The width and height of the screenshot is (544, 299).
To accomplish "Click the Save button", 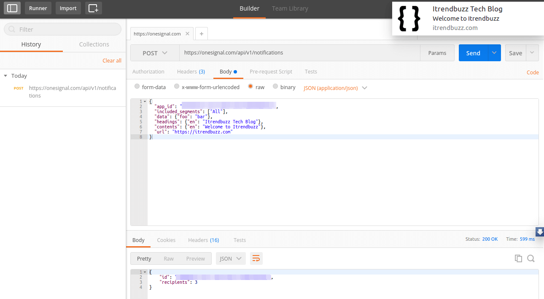I will [x=515, y=53].
